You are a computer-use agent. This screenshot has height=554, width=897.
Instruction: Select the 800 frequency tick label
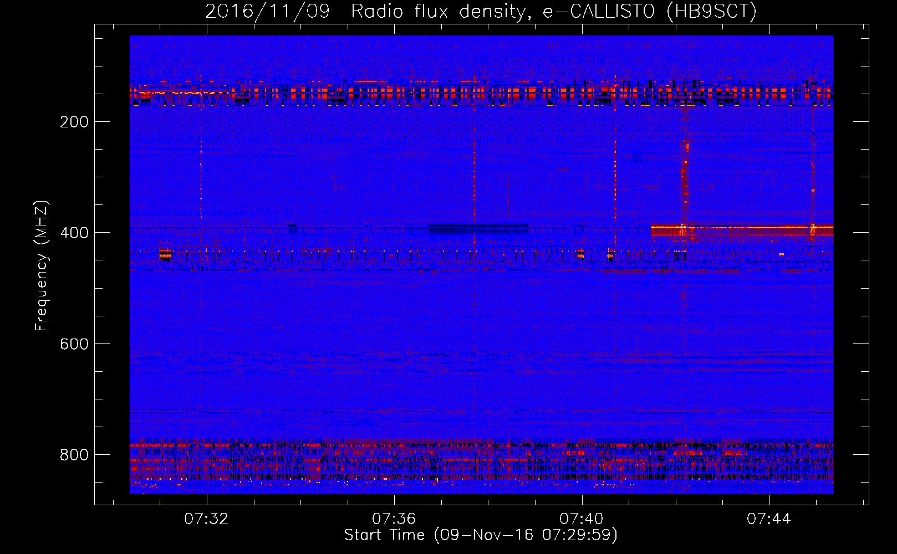[x=74, y=455]
